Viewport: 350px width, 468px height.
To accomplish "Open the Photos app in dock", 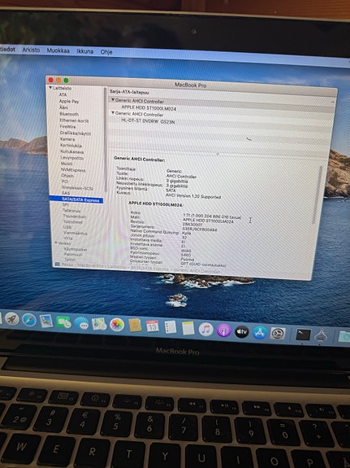I will tap(117, 325).
